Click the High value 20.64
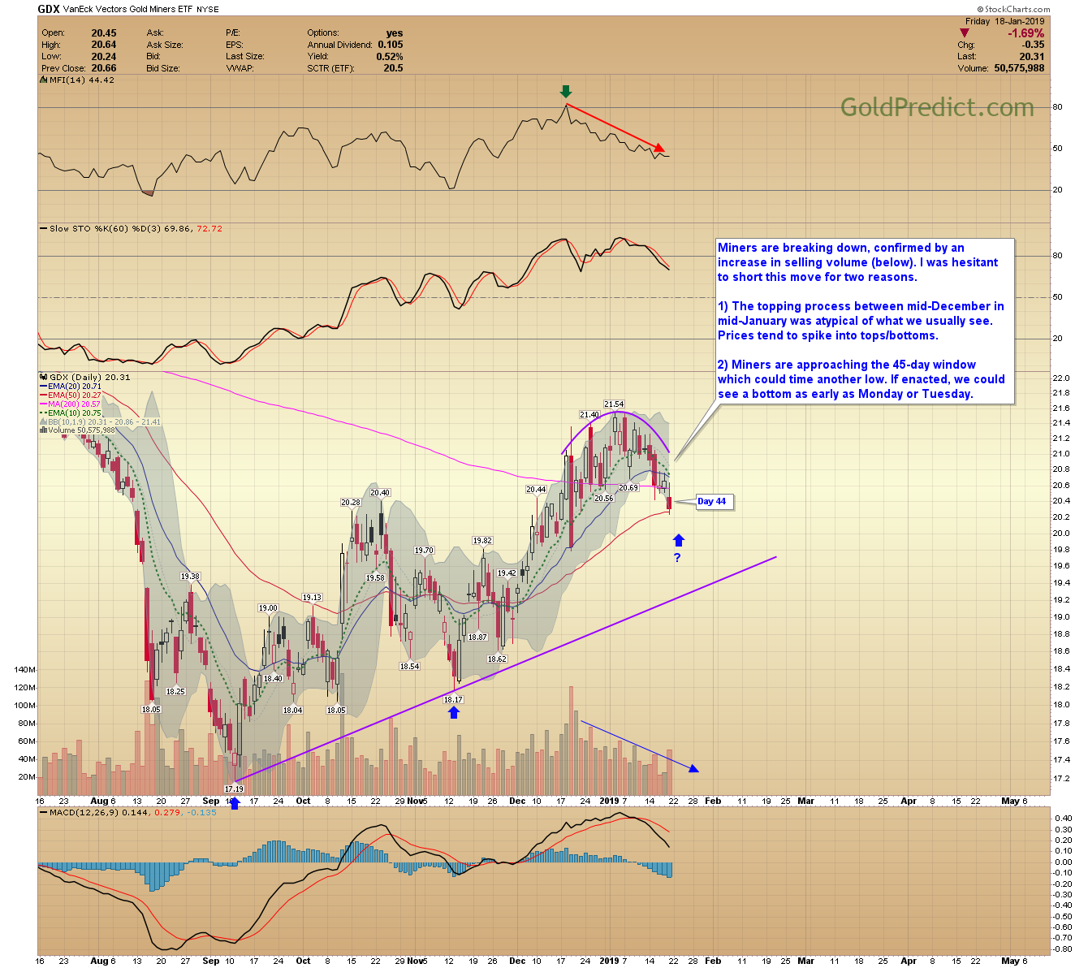This screenshot has width=1088, height=968. 104,45
